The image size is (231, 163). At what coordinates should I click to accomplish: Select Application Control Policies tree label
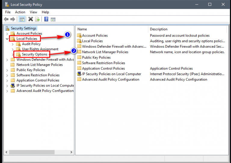pos(38,80)
